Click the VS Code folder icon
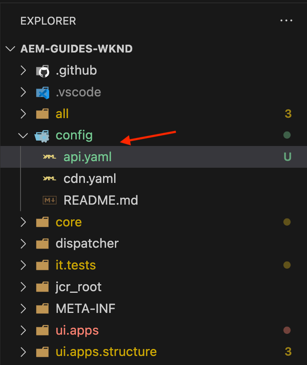307x365 pixels. [x=43, y=92]
